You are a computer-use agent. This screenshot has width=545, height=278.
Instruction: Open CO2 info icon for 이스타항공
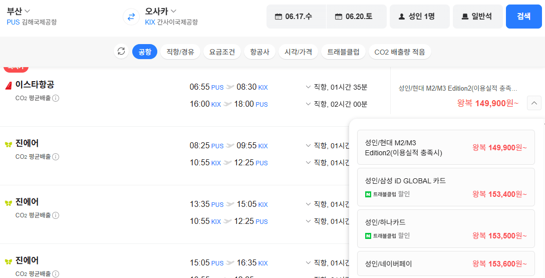point(56,98)
